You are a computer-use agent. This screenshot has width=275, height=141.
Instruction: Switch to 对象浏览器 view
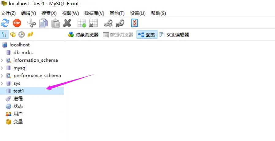(83, 35)
